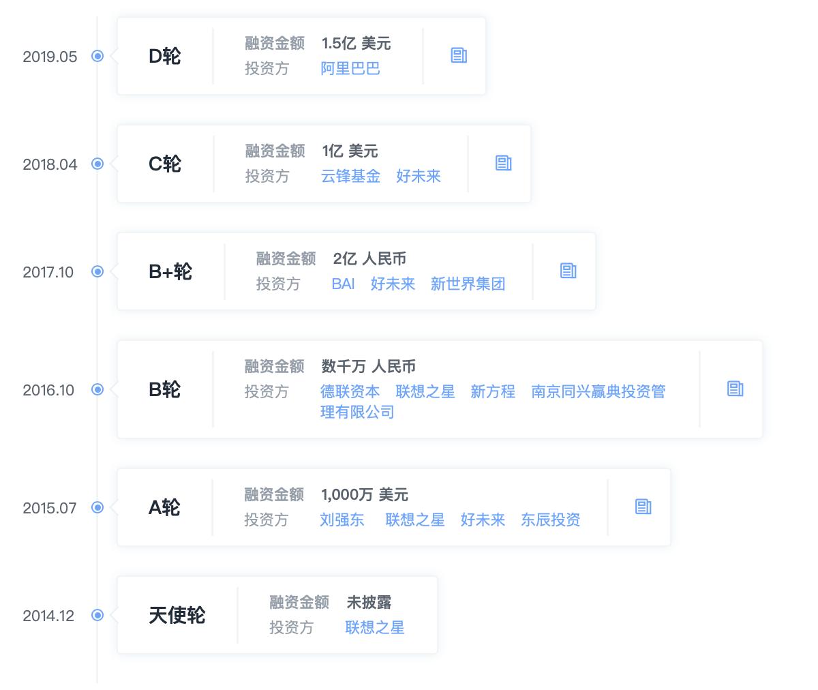Click investor 刘强东 in A轮
Image resolution: width=818 pixels, height=690 pixels.
click(342, 520)
